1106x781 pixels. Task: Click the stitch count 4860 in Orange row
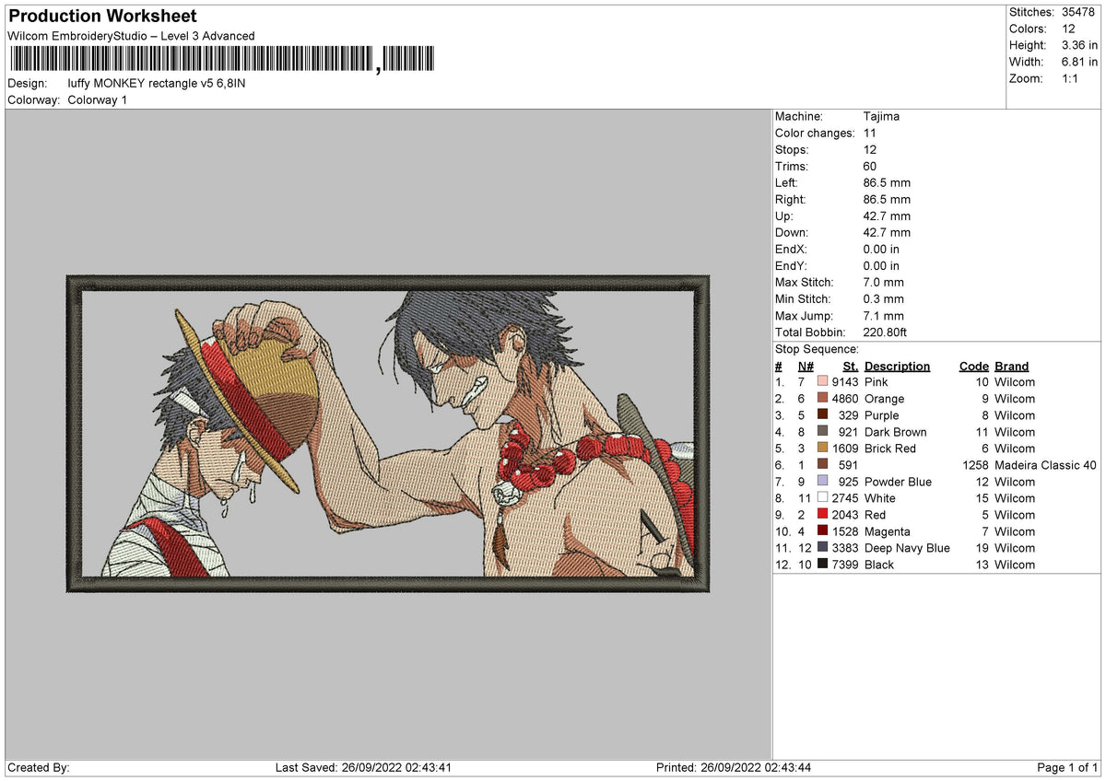click(x=845, y=399)
